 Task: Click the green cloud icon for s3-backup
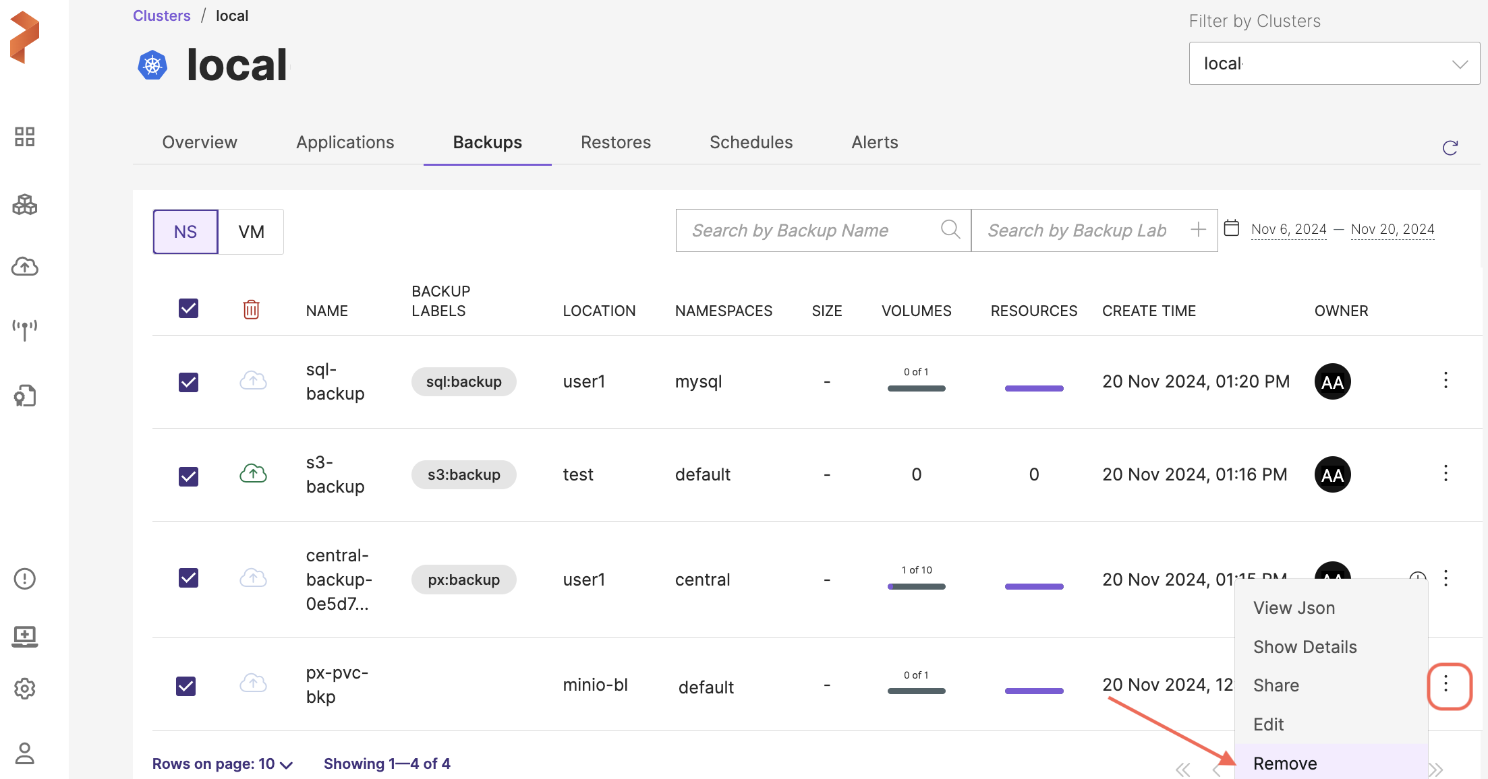click(253, 474)
